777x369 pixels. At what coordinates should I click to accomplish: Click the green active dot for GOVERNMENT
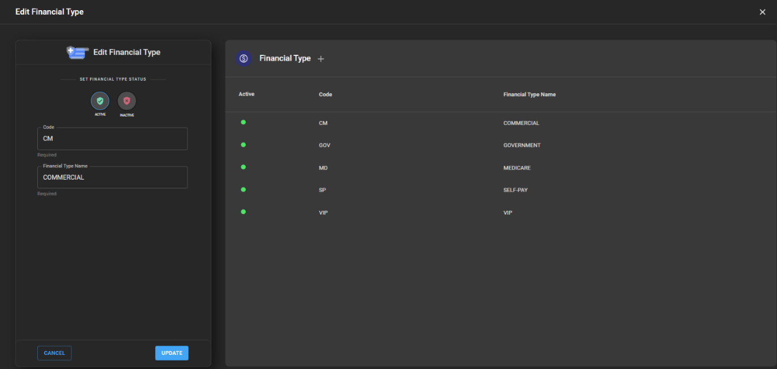point(243,145)
